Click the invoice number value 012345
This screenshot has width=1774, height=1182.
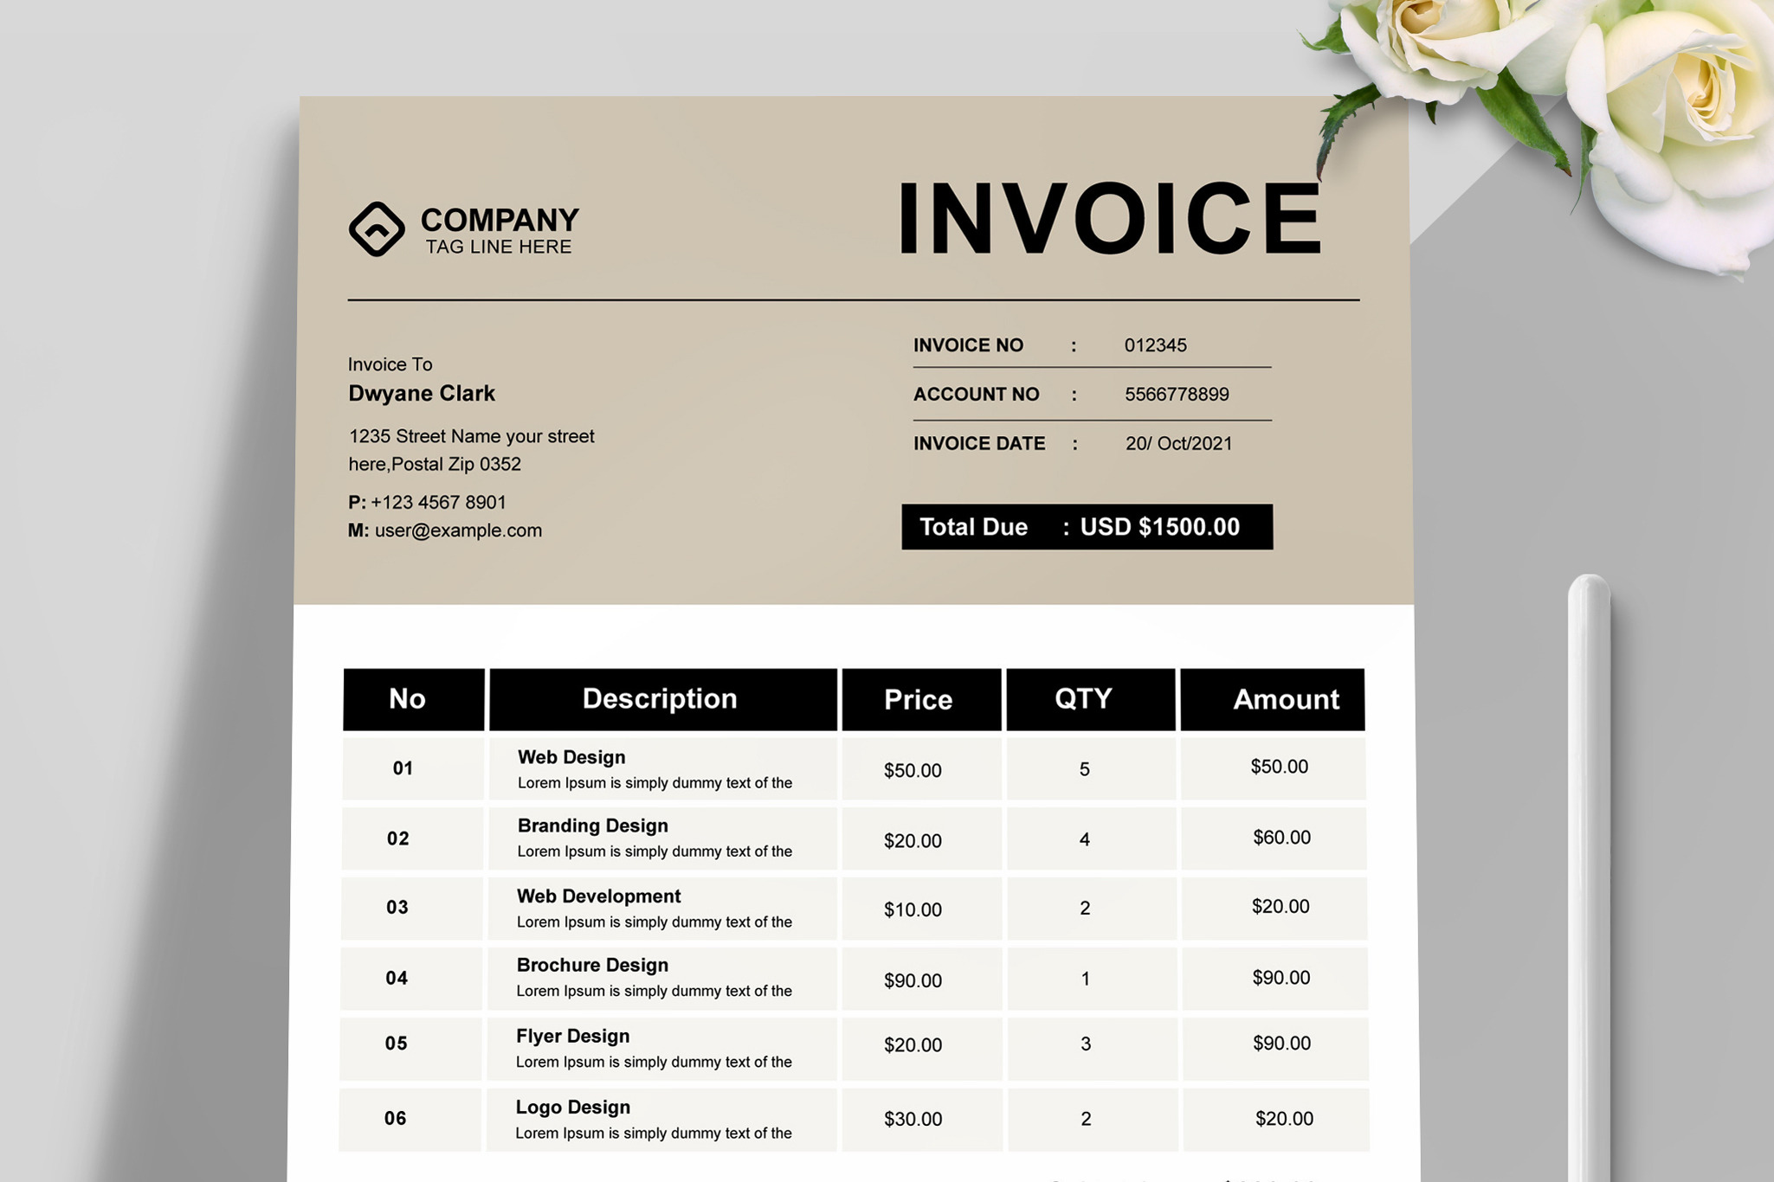tap(1155, 345)
